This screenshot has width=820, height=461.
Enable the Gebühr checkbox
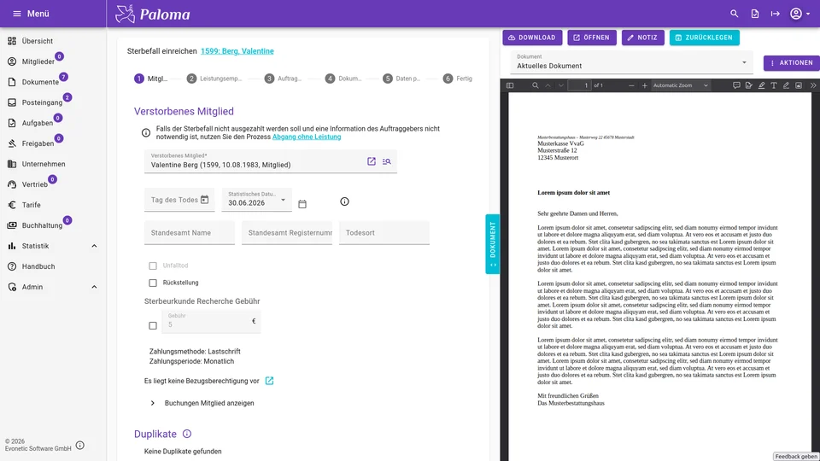[x=153, y=325]
